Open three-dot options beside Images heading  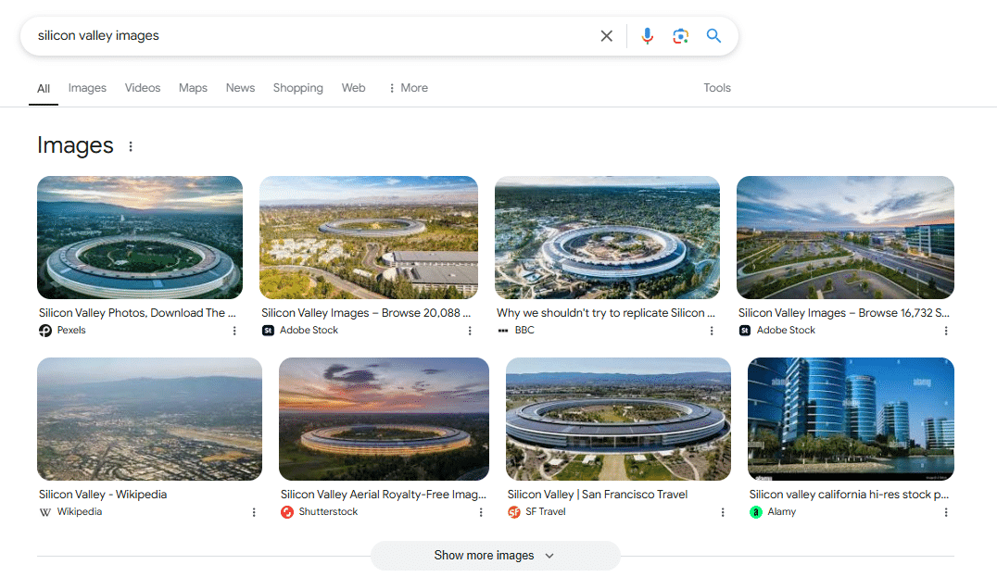tap(131, 146)
